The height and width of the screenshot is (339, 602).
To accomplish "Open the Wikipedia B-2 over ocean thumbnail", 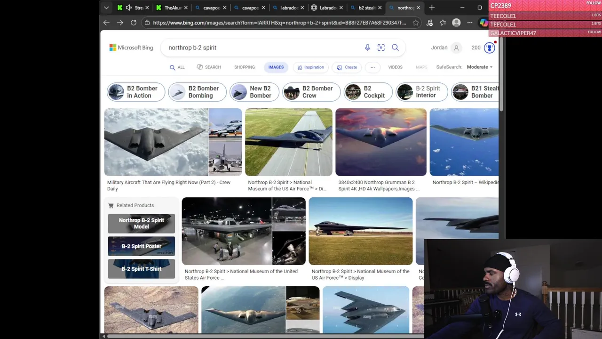I will (464, 142).
